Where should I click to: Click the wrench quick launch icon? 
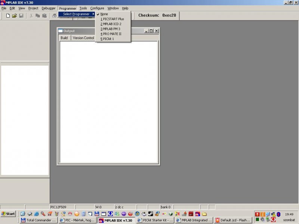pos(43,214)
